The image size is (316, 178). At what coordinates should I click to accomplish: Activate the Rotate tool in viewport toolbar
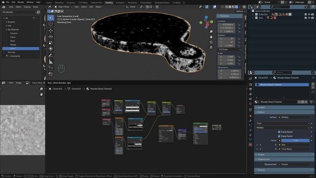(x=51, y=37)
